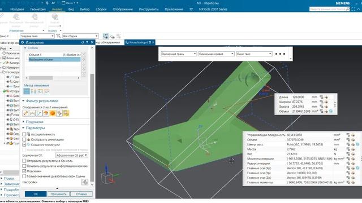Enable showing result in information window
This screenshot has width=362, height=203.
point(24,166)
